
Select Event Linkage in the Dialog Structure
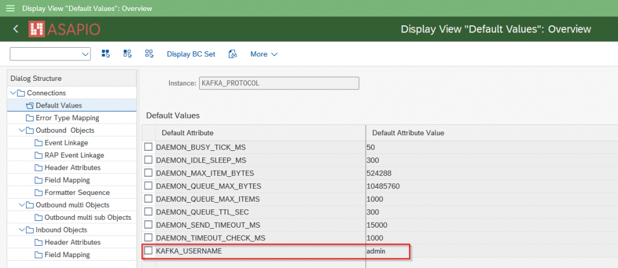pos(66,143)
